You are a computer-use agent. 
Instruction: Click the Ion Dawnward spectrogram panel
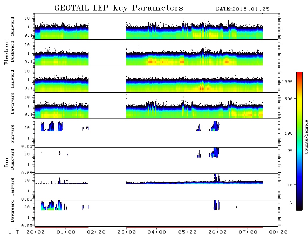click(156, 213)
